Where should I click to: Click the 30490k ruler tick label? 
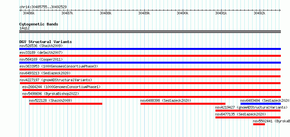click(x=182, y=13)
